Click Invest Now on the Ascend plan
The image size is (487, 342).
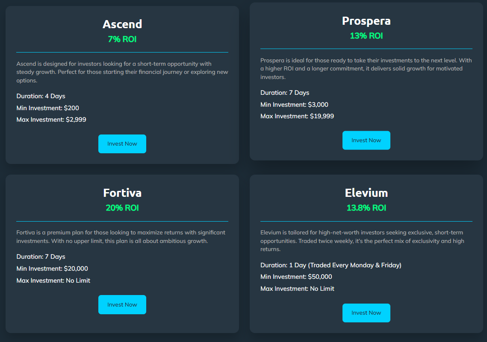coord(122,144)
